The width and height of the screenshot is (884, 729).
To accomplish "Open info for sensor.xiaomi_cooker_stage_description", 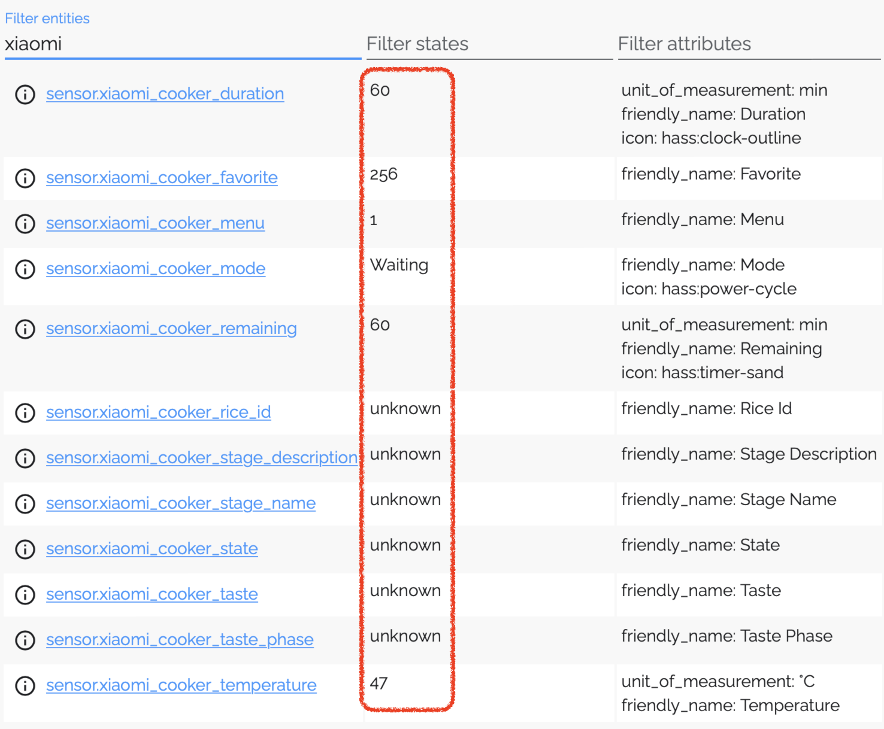I will (25, 458).
